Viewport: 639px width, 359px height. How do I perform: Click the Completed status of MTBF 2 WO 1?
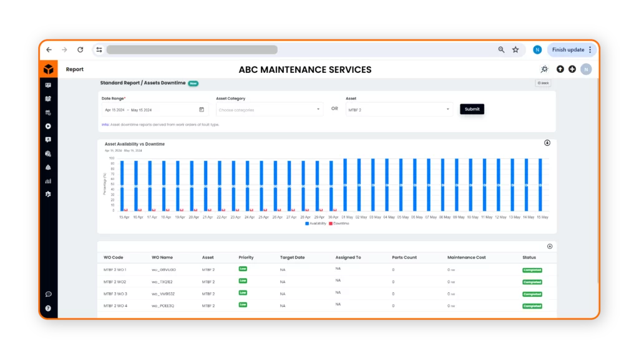532,270
